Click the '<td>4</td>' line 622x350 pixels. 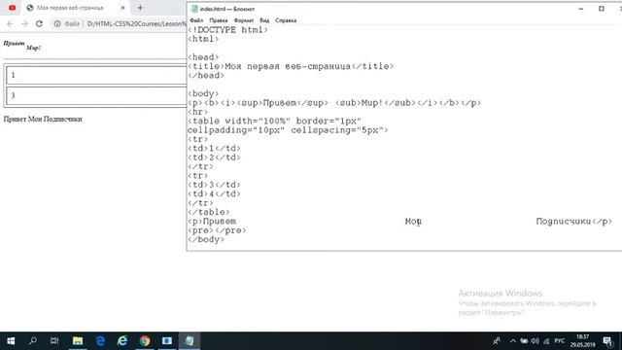[x=214, y=194]
